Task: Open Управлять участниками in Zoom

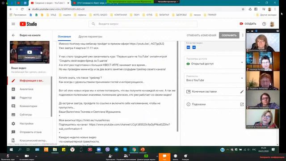Action: coord(126,157)
